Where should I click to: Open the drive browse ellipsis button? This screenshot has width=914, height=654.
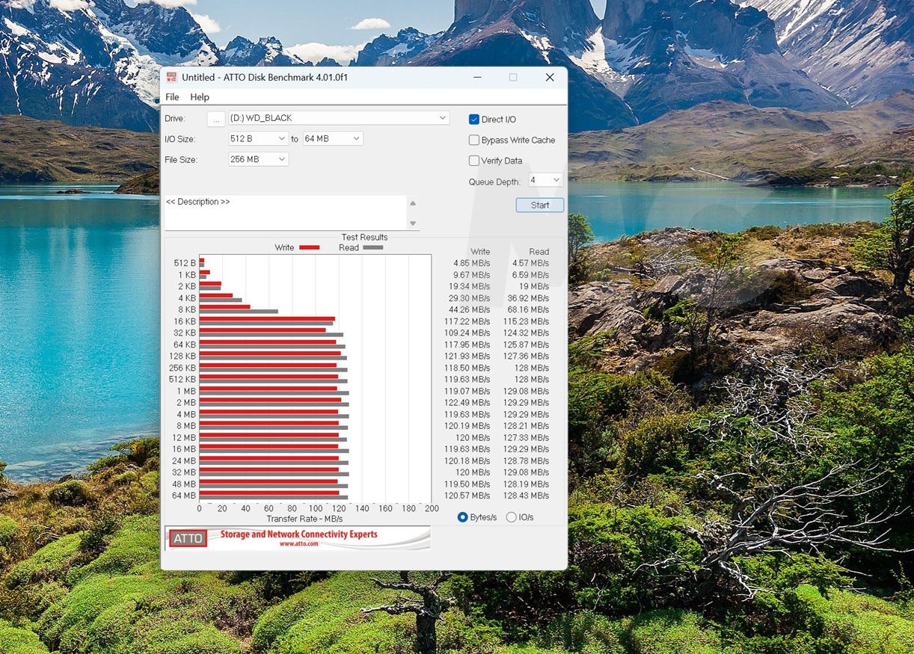215,119
